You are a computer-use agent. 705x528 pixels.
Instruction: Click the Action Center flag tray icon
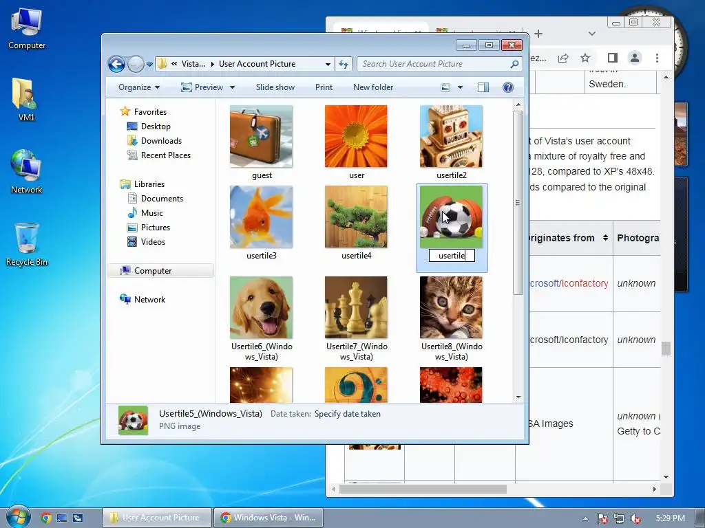click(602, 518)
